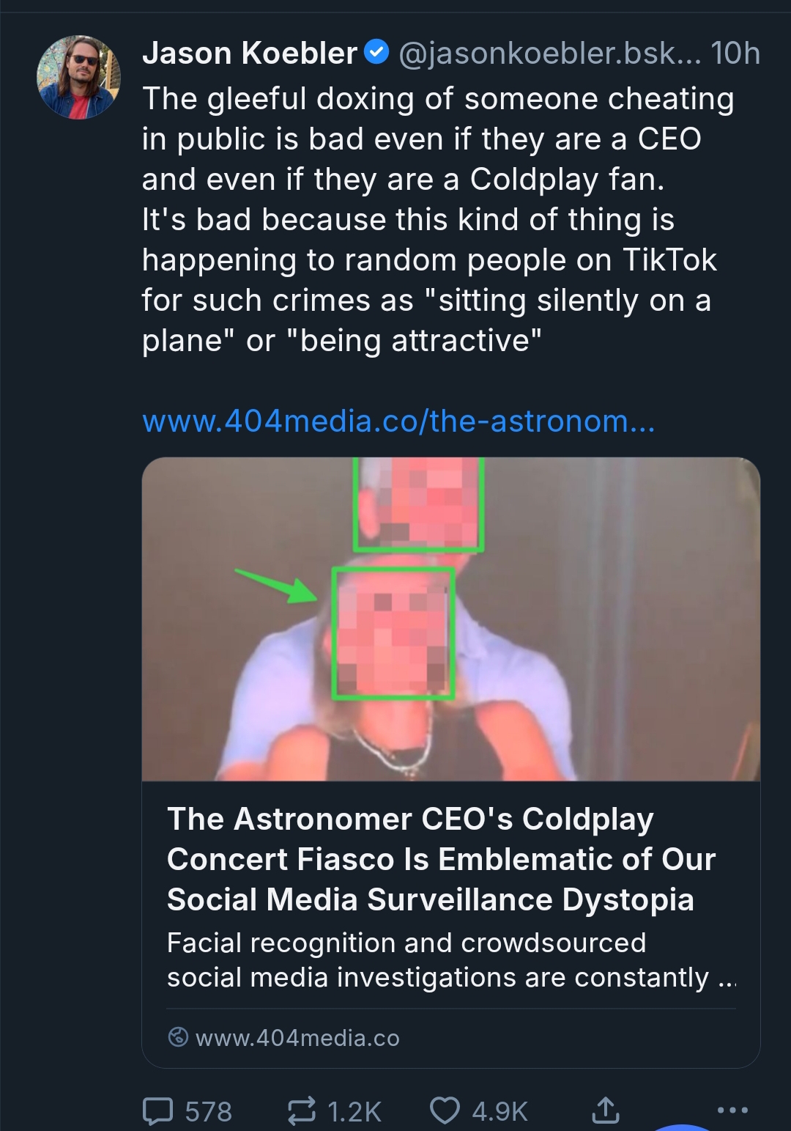The width and height of the screenshot is (791, 1131).
Task: Open the pixelated-faces article preview image
Action: [x=450, y=619]
